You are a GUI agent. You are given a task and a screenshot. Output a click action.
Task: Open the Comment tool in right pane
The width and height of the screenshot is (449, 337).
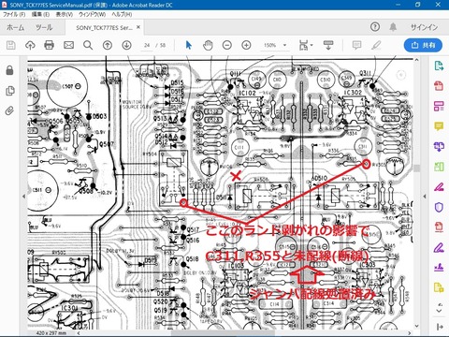pos(439,126)
